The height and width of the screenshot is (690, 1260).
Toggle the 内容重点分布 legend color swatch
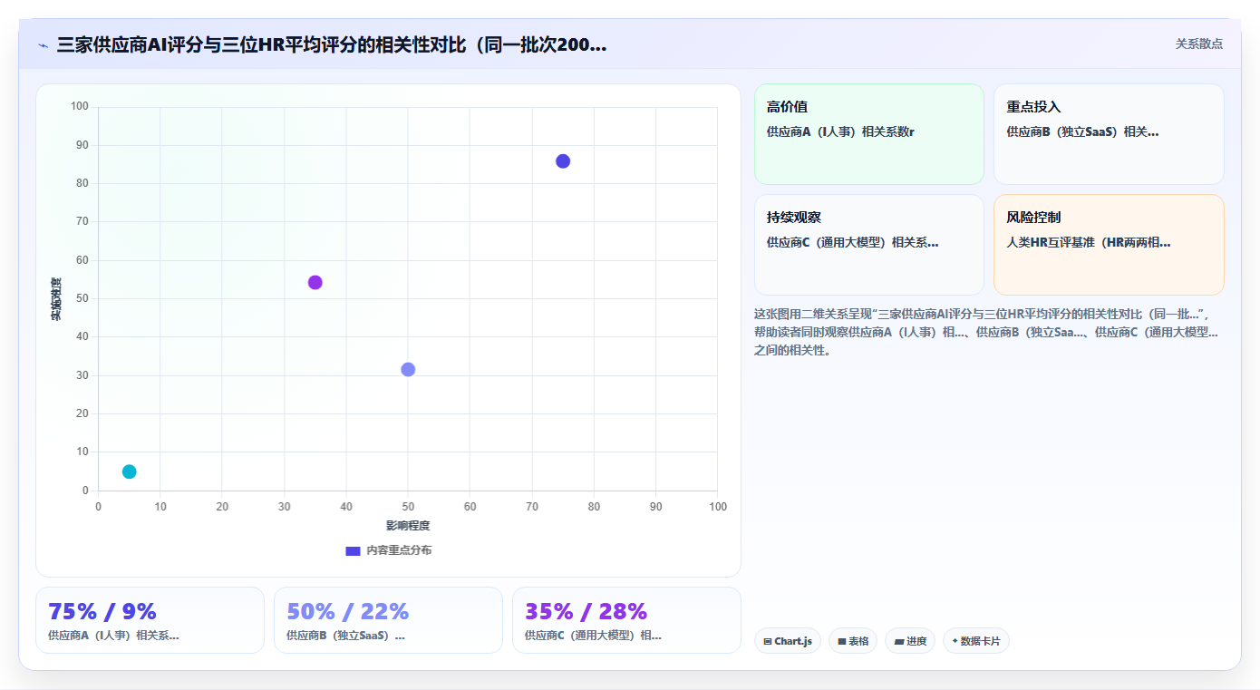click(x=353, y=550)
